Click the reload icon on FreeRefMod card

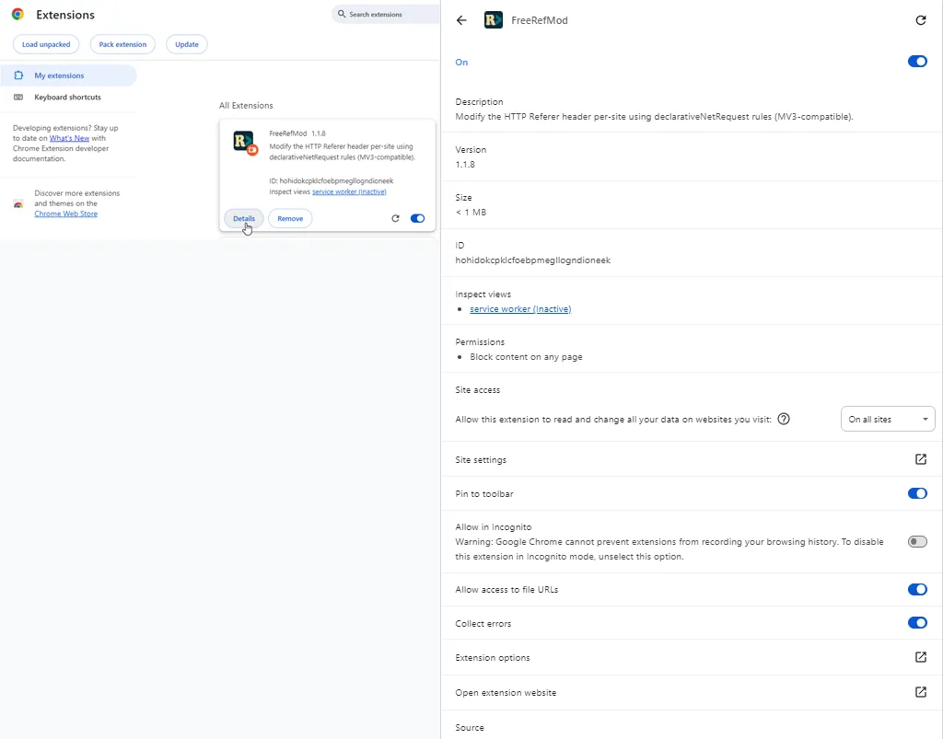pyautogui.click(x=395, y=219)
